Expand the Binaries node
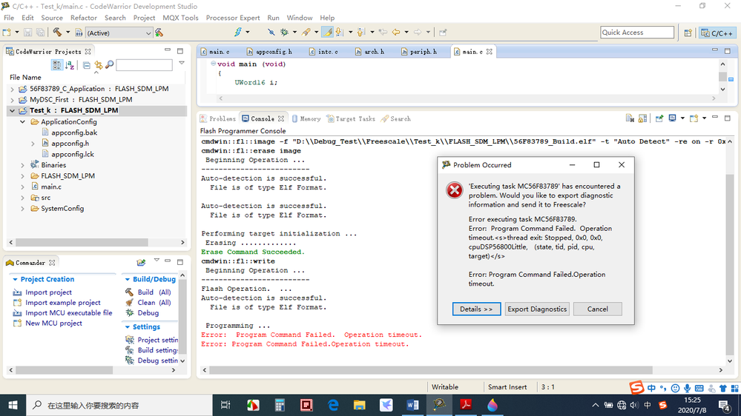The height and width of the screenshot is (416, 741). point(23,165)
